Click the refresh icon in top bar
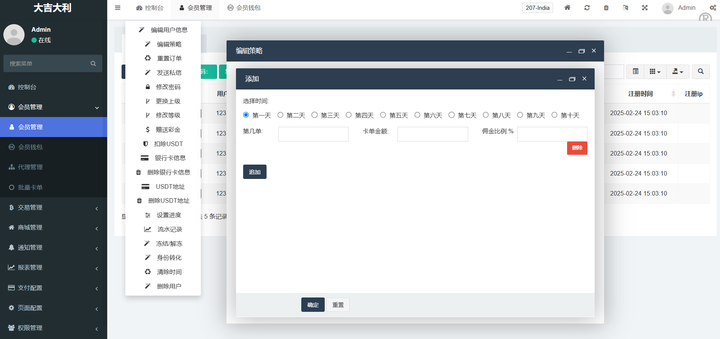This screenshot has width=720, height=339. click(x=587, y=8)
